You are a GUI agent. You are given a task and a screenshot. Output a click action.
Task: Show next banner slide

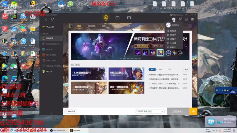pyautogui.click(x=186, y=46)
